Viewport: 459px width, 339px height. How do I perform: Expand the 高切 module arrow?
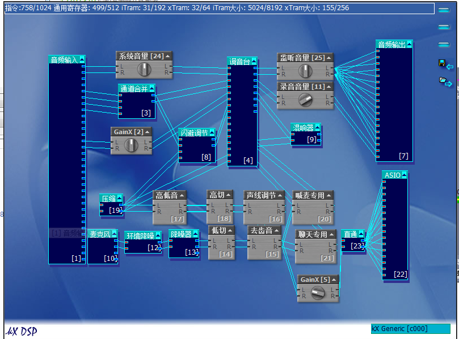(228, 195)
